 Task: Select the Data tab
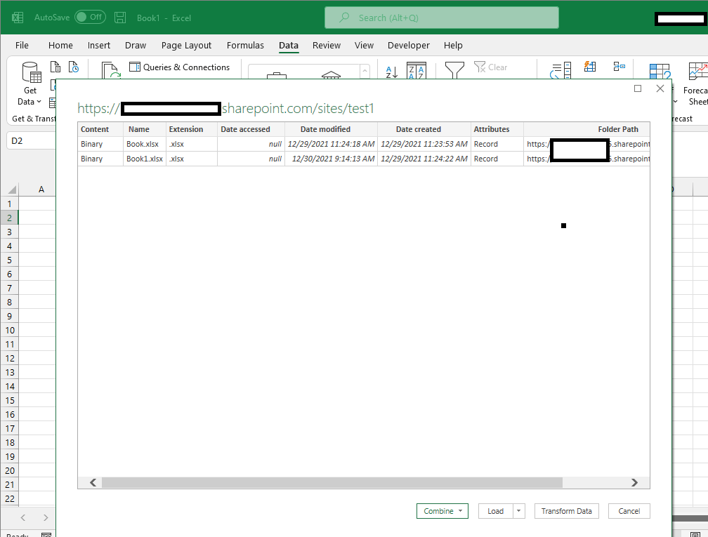(x=289, y=45)
